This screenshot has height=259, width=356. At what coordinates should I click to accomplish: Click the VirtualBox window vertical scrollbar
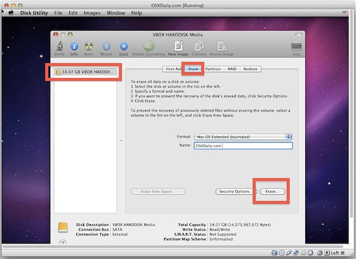coord(352,113)
